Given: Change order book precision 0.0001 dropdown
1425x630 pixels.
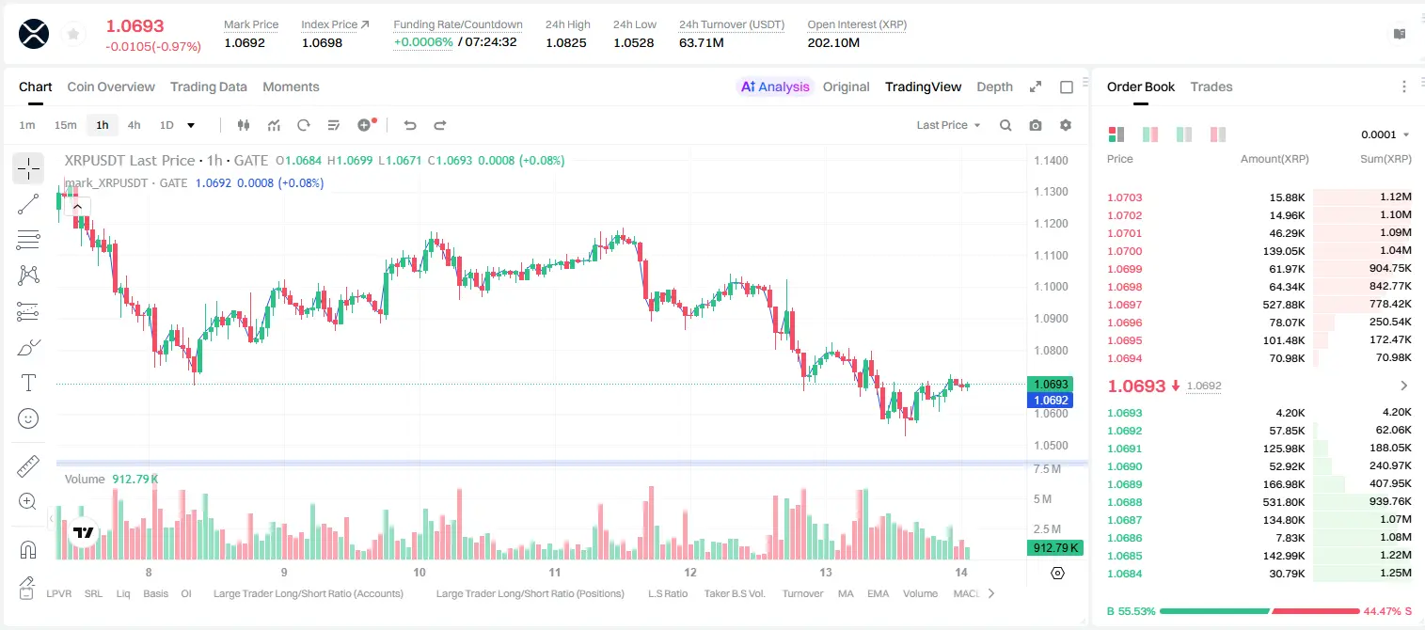Looking at the screenshot, I should 1385,134.
